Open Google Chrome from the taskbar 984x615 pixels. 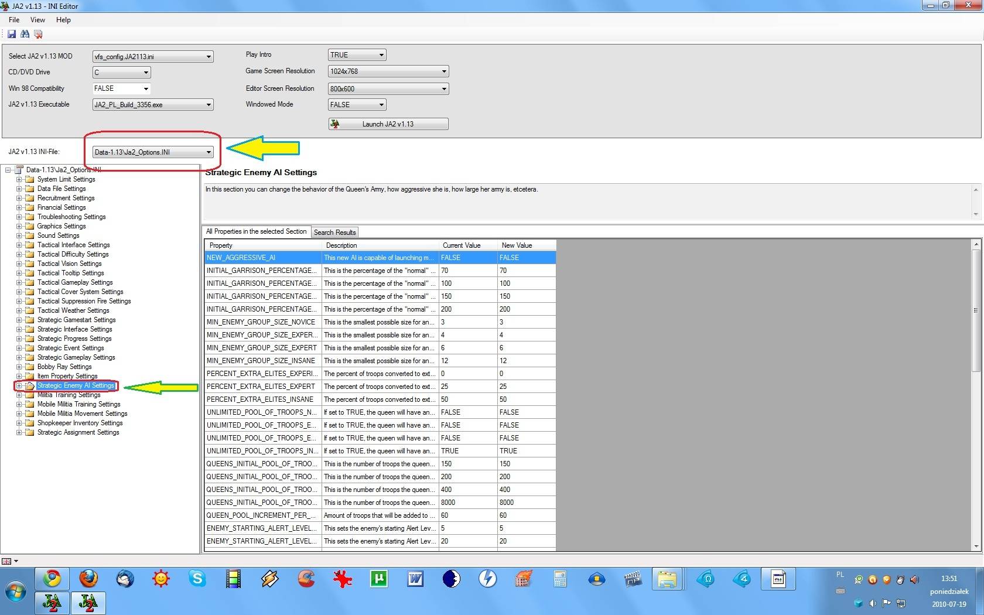[52, 579]
